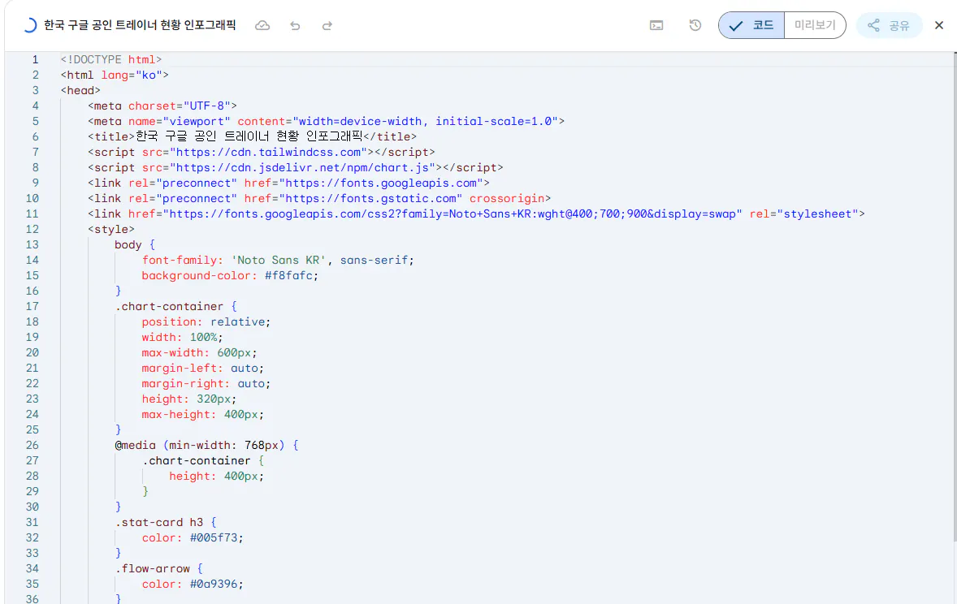Click the color #005f73 value
Image resolution: width=957 pixels, height=604 pixels.
213,537
